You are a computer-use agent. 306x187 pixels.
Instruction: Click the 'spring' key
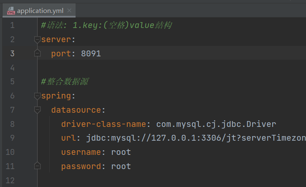56,96
